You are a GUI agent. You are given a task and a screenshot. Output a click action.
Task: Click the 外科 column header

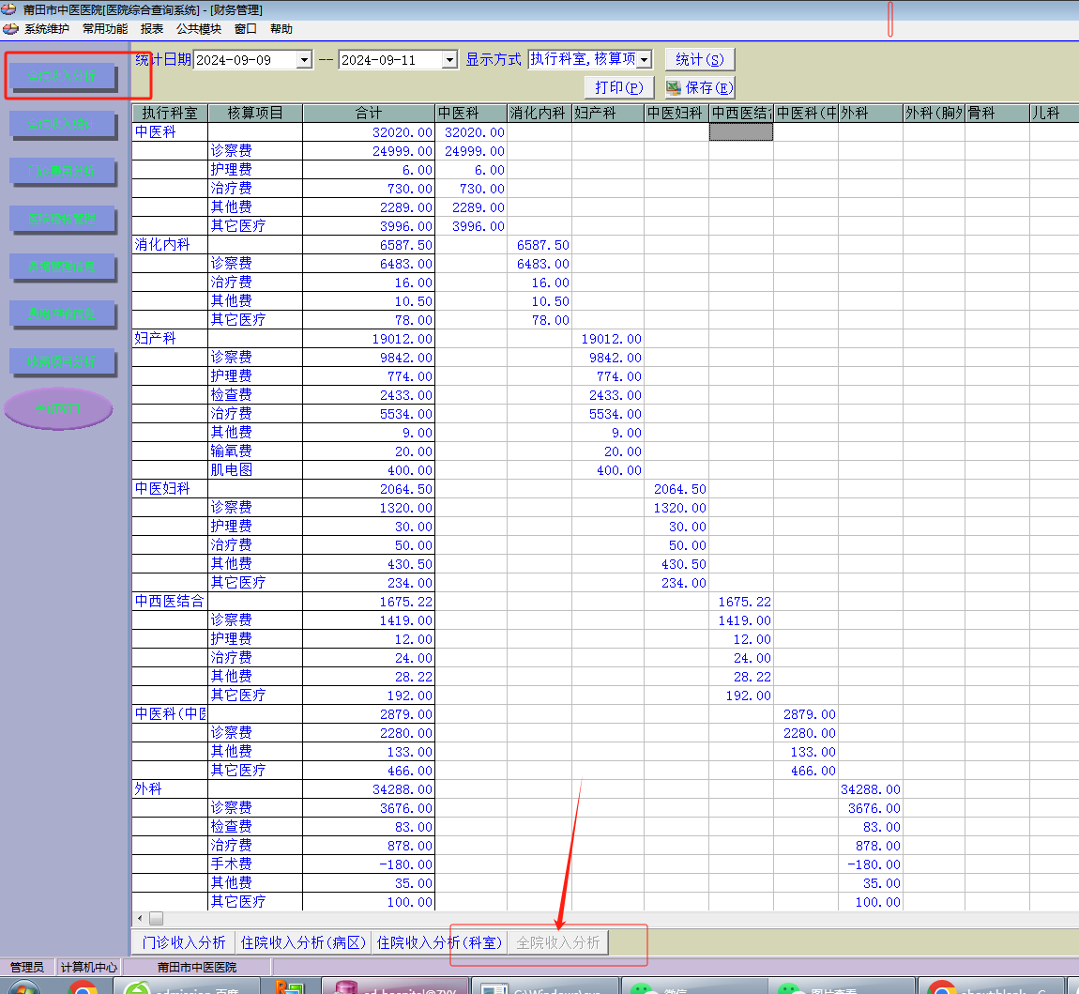[871, 113]
